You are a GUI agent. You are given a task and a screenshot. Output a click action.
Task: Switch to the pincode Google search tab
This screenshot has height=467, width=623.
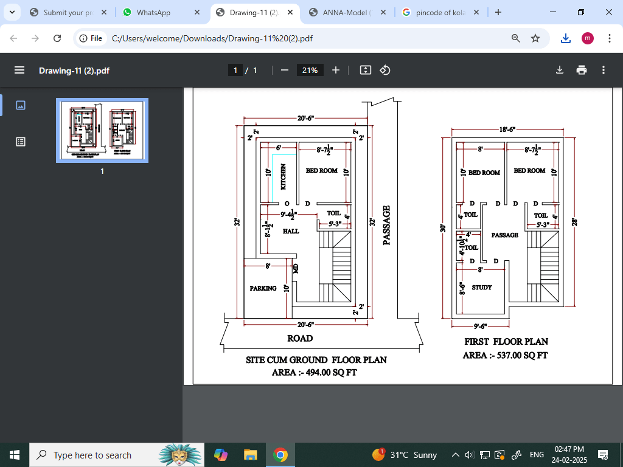point(439,12)
